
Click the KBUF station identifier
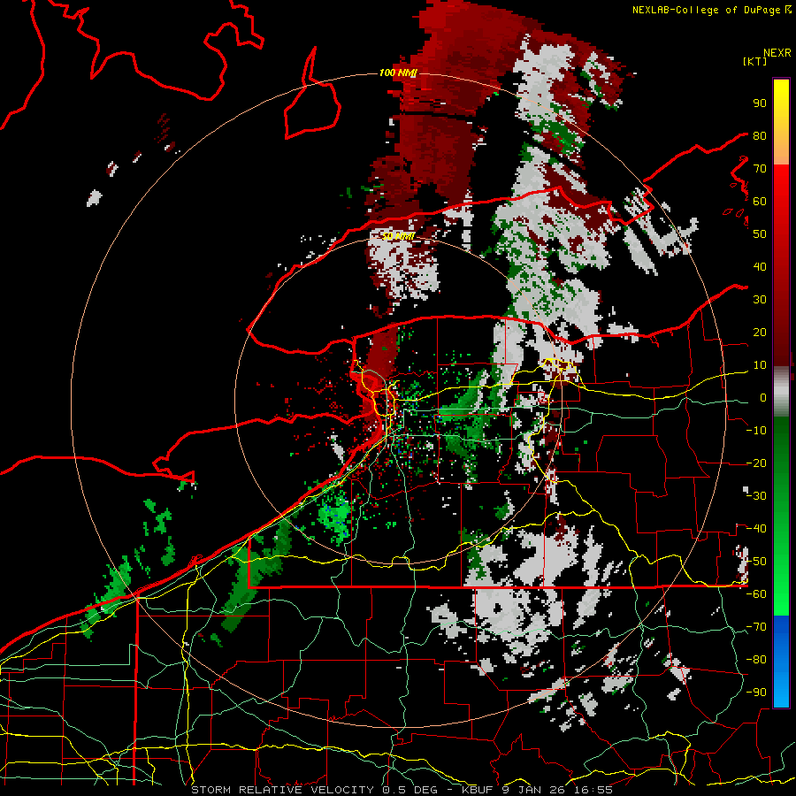coord(478,790)
